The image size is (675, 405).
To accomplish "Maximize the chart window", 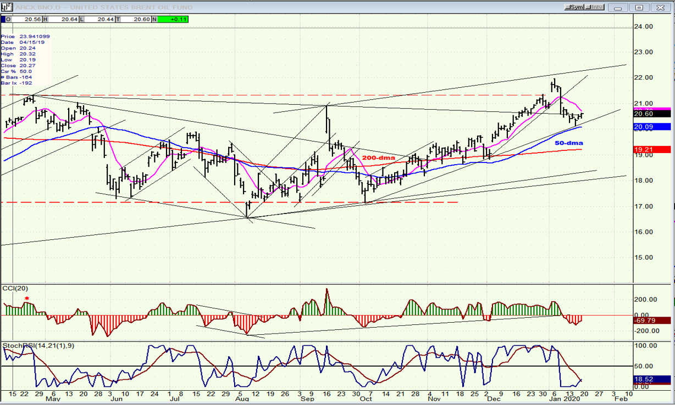I will (x=639, y=7).
